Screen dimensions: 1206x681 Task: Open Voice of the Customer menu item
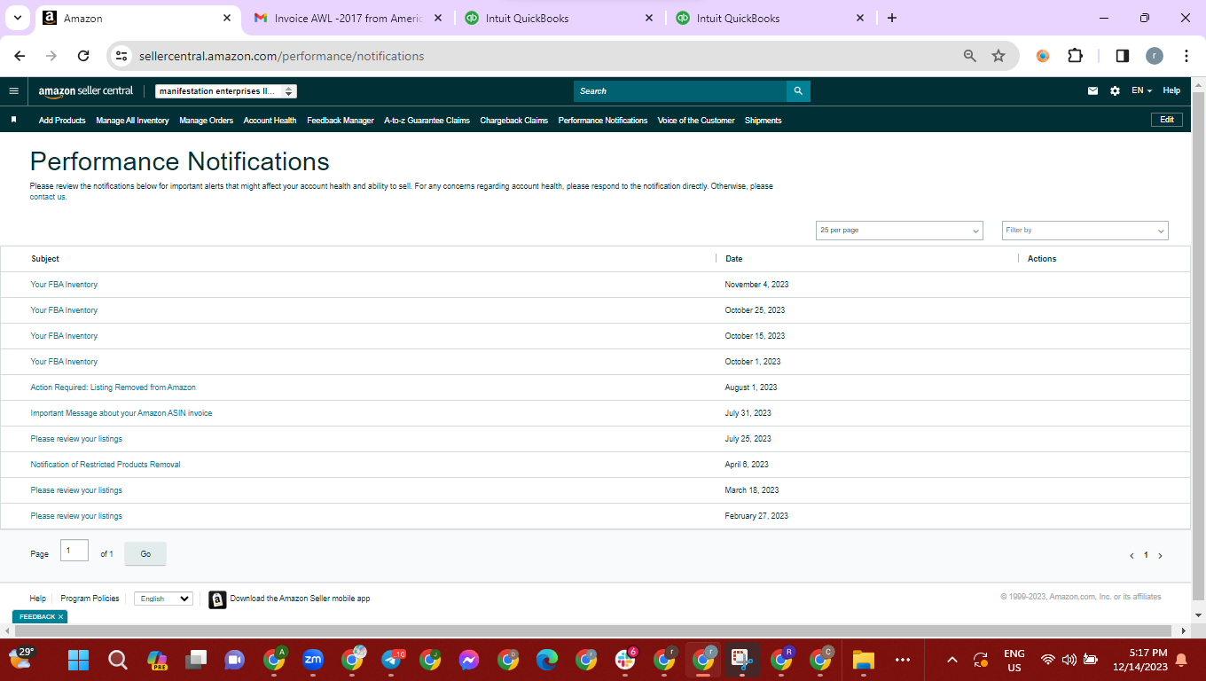696,121
